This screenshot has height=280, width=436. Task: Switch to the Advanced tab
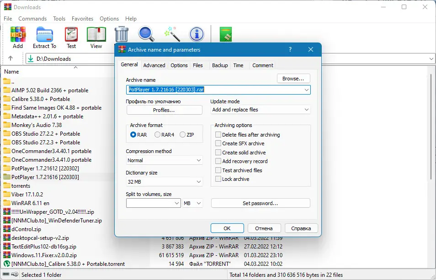point(154,65)
